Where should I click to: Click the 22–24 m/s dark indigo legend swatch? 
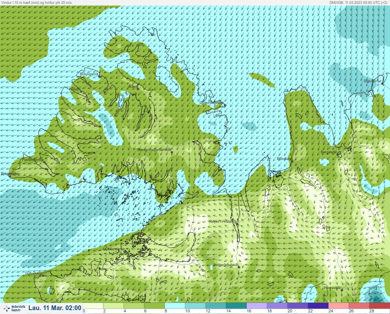tap(318, 305)
